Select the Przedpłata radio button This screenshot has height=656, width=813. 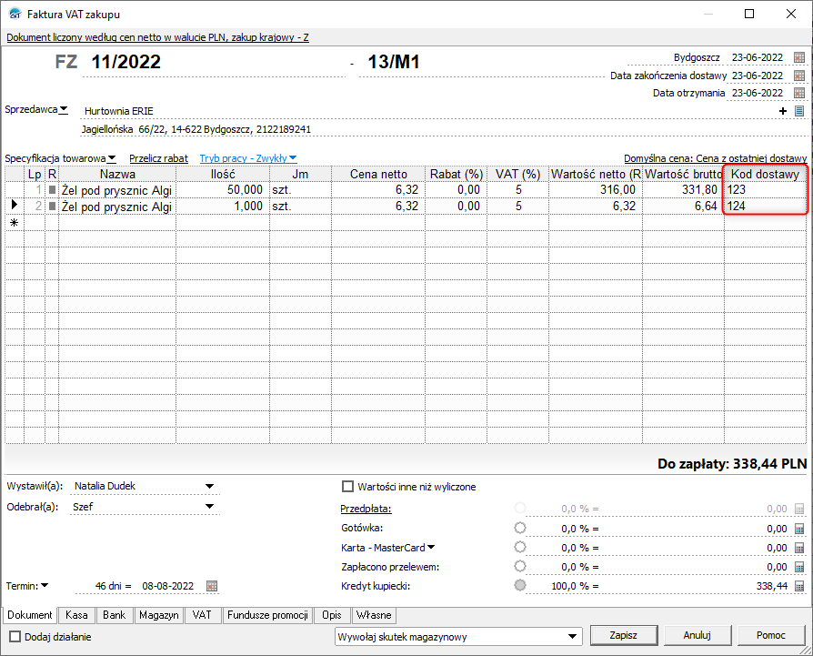tap(519, 508)
